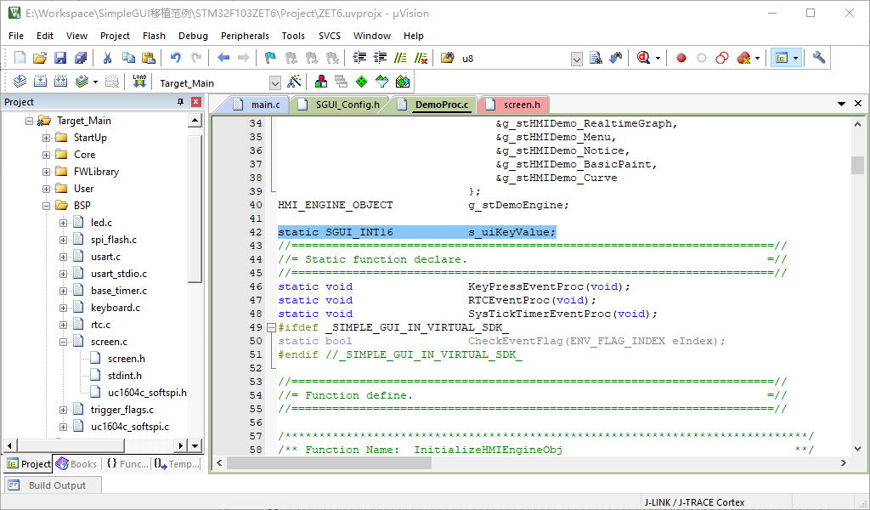Image resolution: width=870 pixels, height=510 pixels.
Task: Select spi_flash.c in project tree
Action: [x=114, y=240]
